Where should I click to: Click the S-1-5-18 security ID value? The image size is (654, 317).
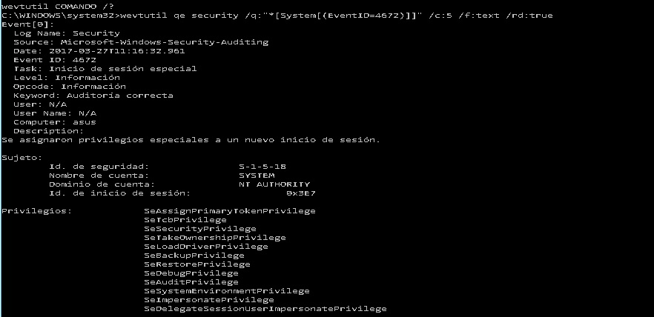pos(262,167)
